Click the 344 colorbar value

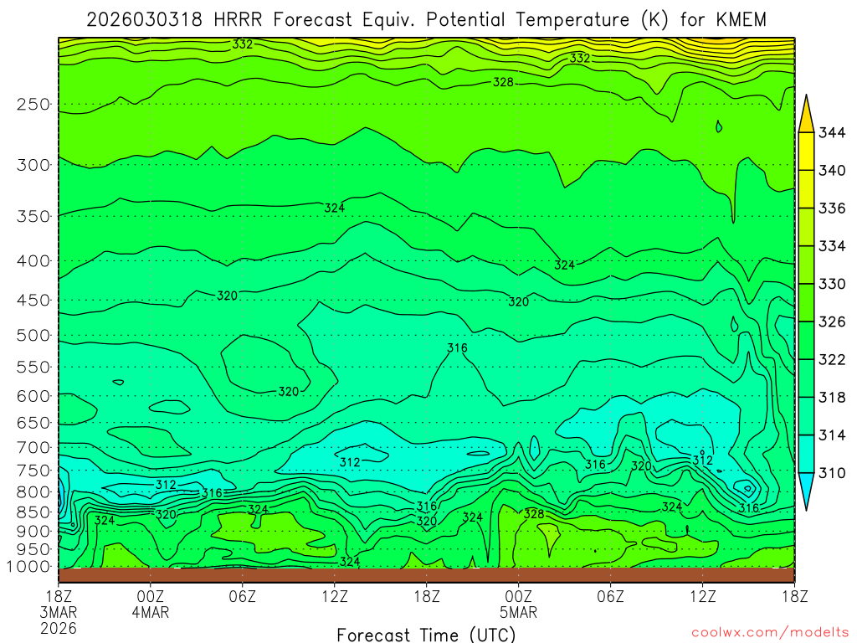832,132
